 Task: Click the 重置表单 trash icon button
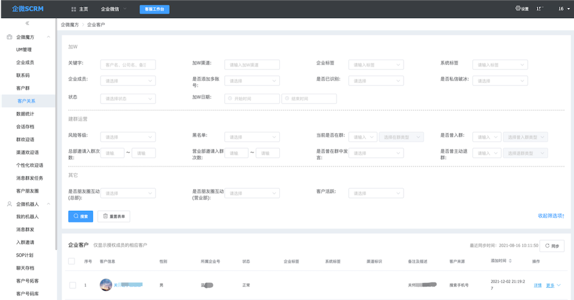tap(114, 216)
